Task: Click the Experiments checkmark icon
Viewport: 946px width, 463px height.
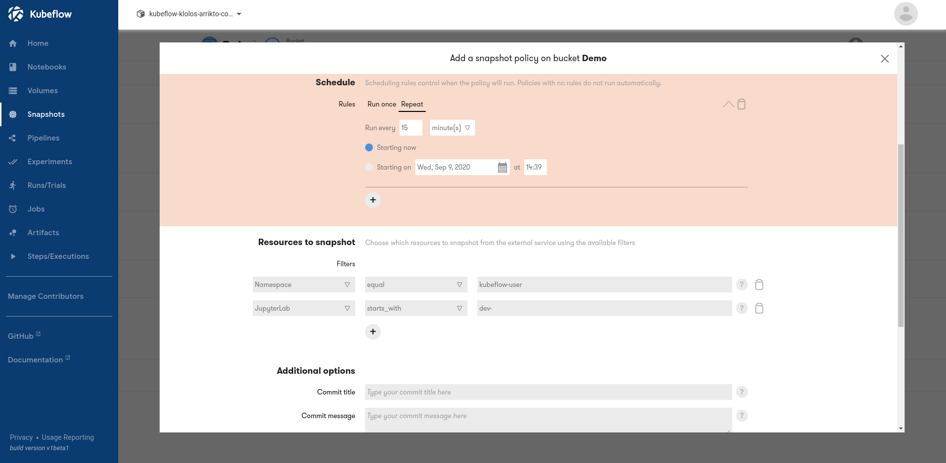Action: 13,162
